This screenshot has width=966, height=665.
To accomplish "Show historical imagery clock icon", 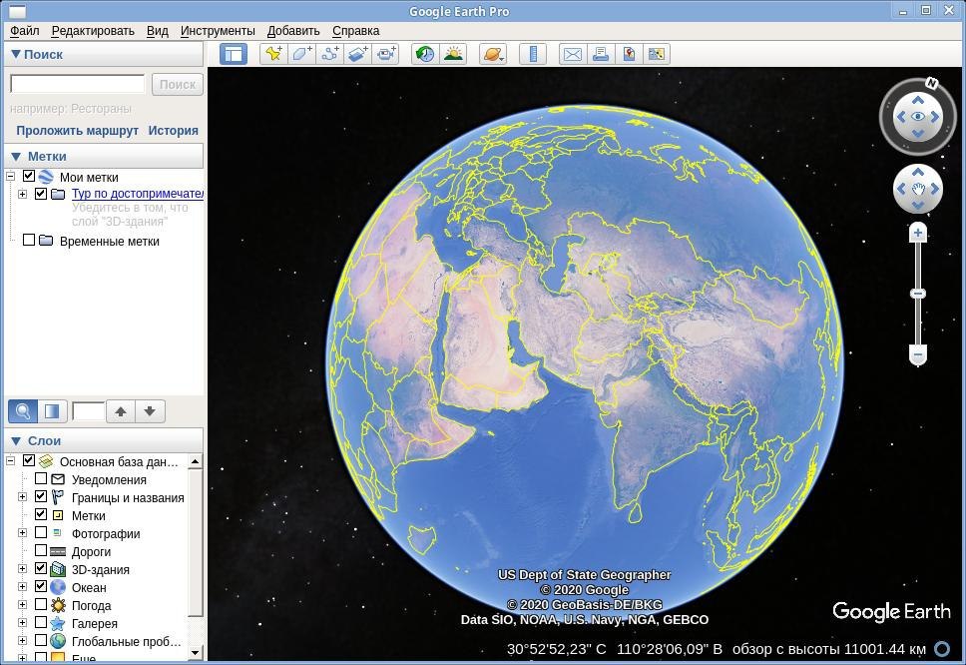I will 424,54.
